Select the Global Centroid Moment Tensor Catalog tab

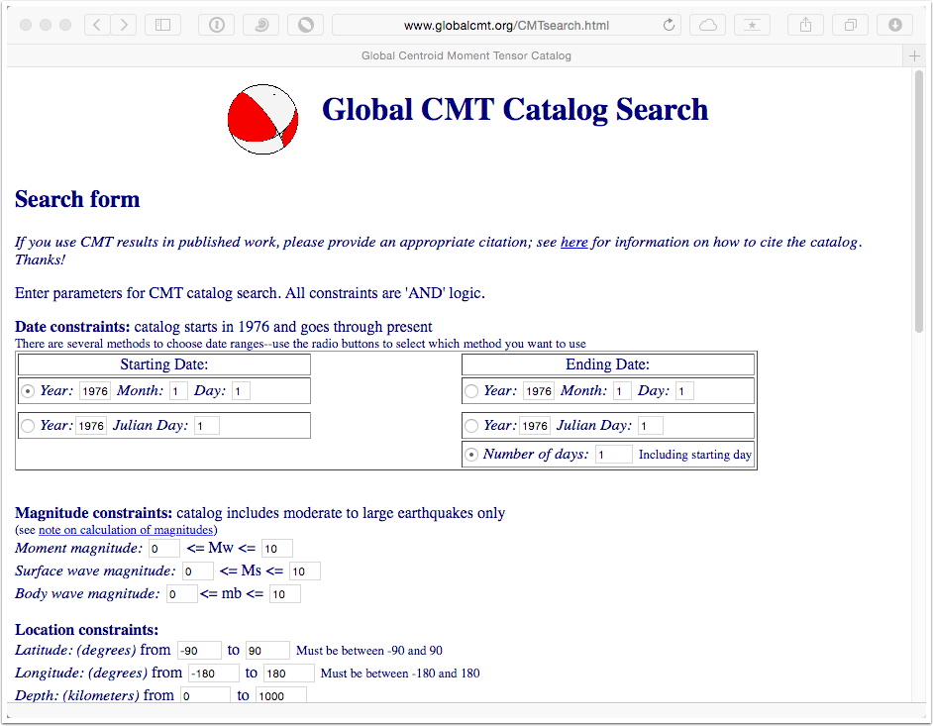466,55
